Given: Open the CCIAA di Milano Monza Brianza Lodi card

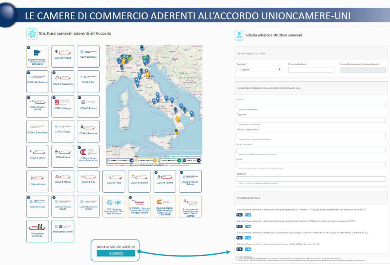Looking at the screenshot, I should coord(88,157).
